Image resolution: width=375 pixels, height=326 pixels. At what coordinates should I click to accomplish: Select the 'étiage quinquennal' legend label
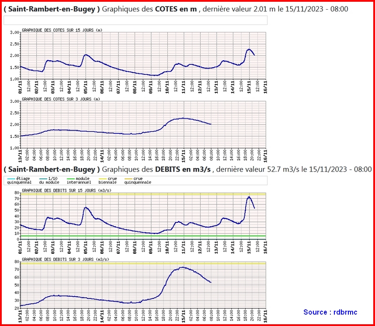(x=19, y=180)
